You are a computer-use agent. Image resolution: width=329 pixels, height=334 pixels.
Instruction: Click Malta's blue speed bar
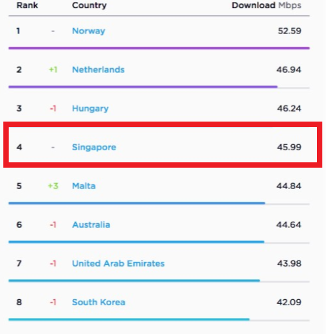click(137, 203)
